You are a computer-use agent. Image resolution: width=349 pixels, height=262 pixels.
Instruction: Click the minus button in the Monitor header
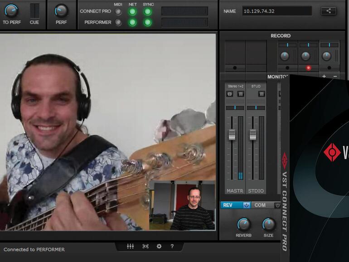[335, 77]
